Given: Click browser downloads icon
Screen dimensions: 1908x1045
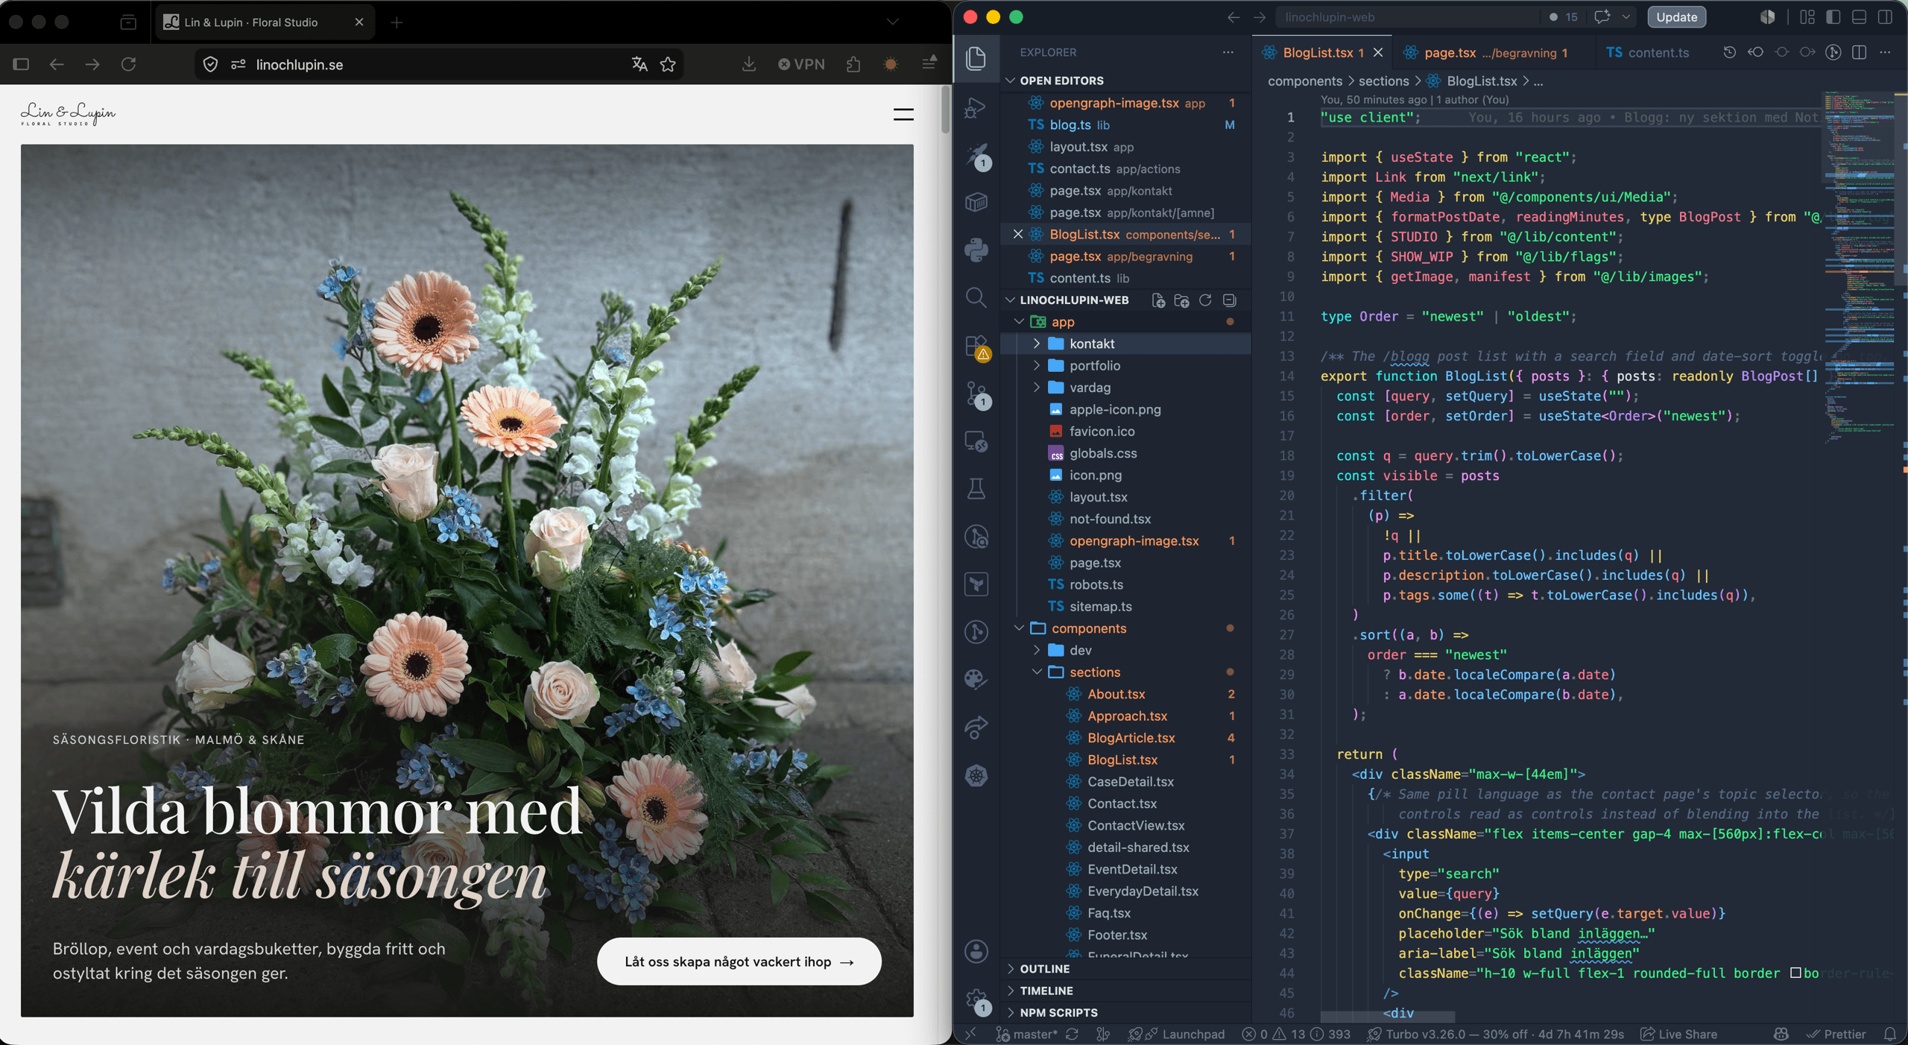Looking at the screenshot, I should 749,64.
